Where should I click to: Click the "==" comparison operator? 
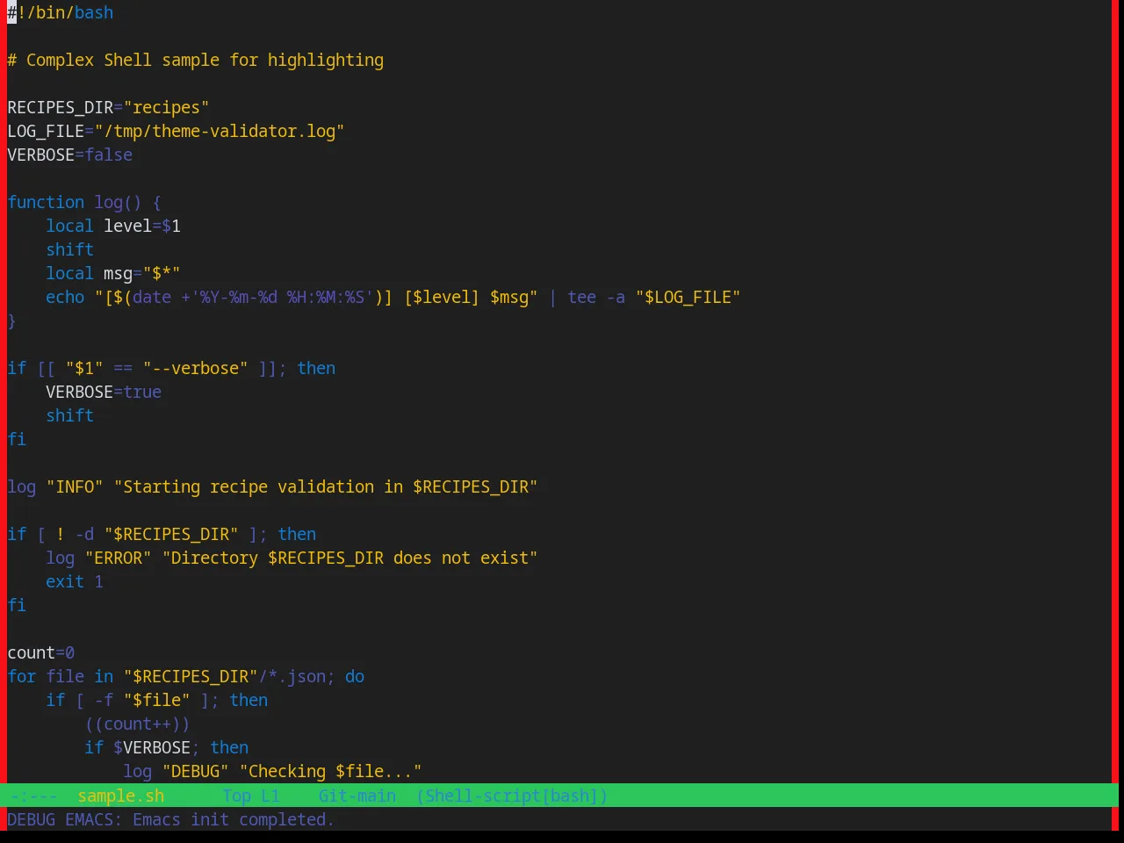click(x=123, y=369)
